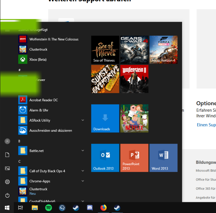
Task: Click the Power icon in Start sidebar
Action: 7,195
